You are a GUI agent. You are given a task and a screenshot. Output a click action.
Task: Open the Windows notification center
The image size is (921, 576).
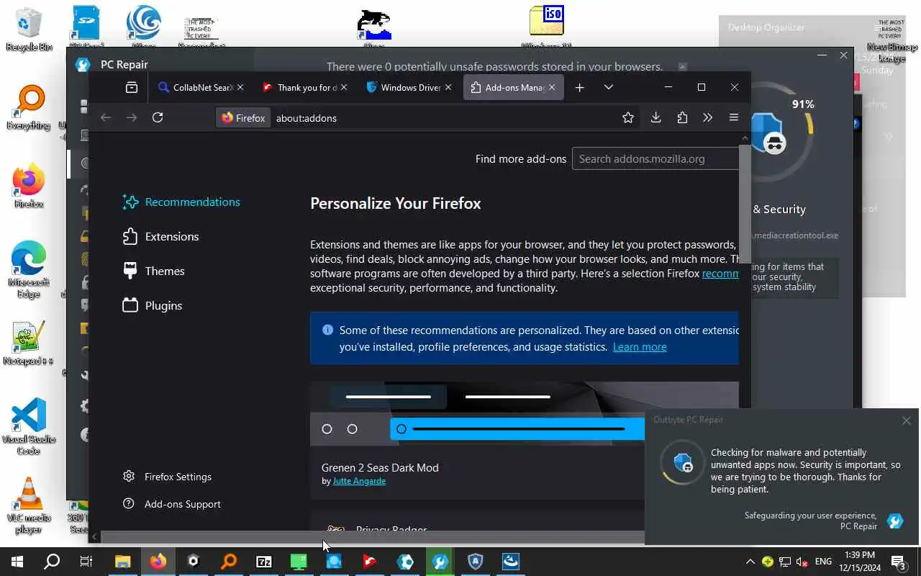[899, 562]
